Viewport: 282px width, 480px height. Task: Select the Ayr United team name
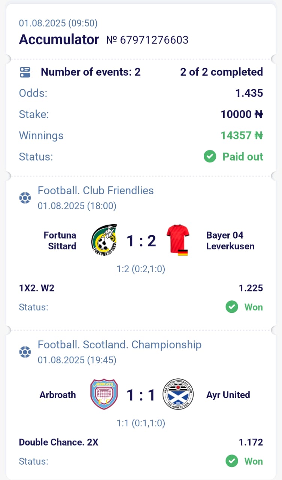228,395
